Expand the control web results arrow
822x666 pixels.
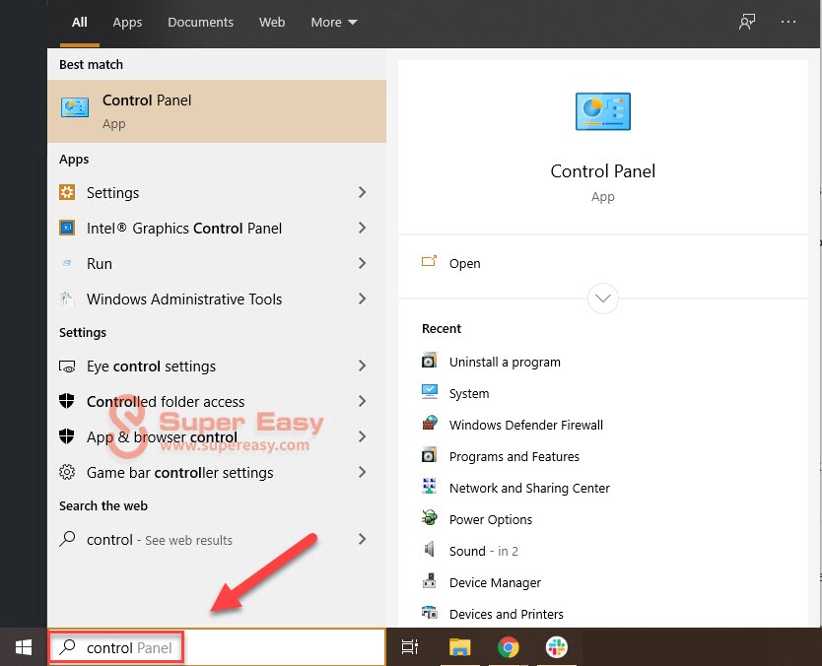(362, 539)
